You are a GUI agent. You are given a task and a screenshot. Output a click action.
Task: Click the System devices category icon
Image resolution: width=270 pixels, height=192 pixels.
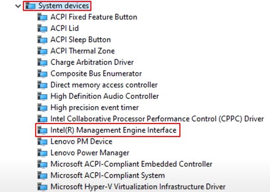point(30,6)
